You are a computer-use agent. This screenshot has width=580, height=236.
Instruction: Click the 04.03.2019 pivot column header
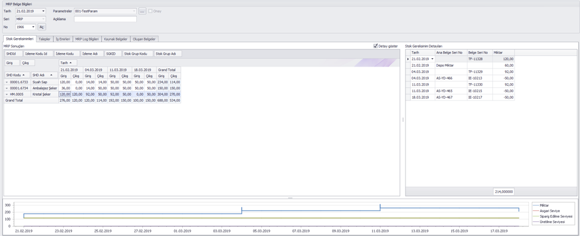95,70
